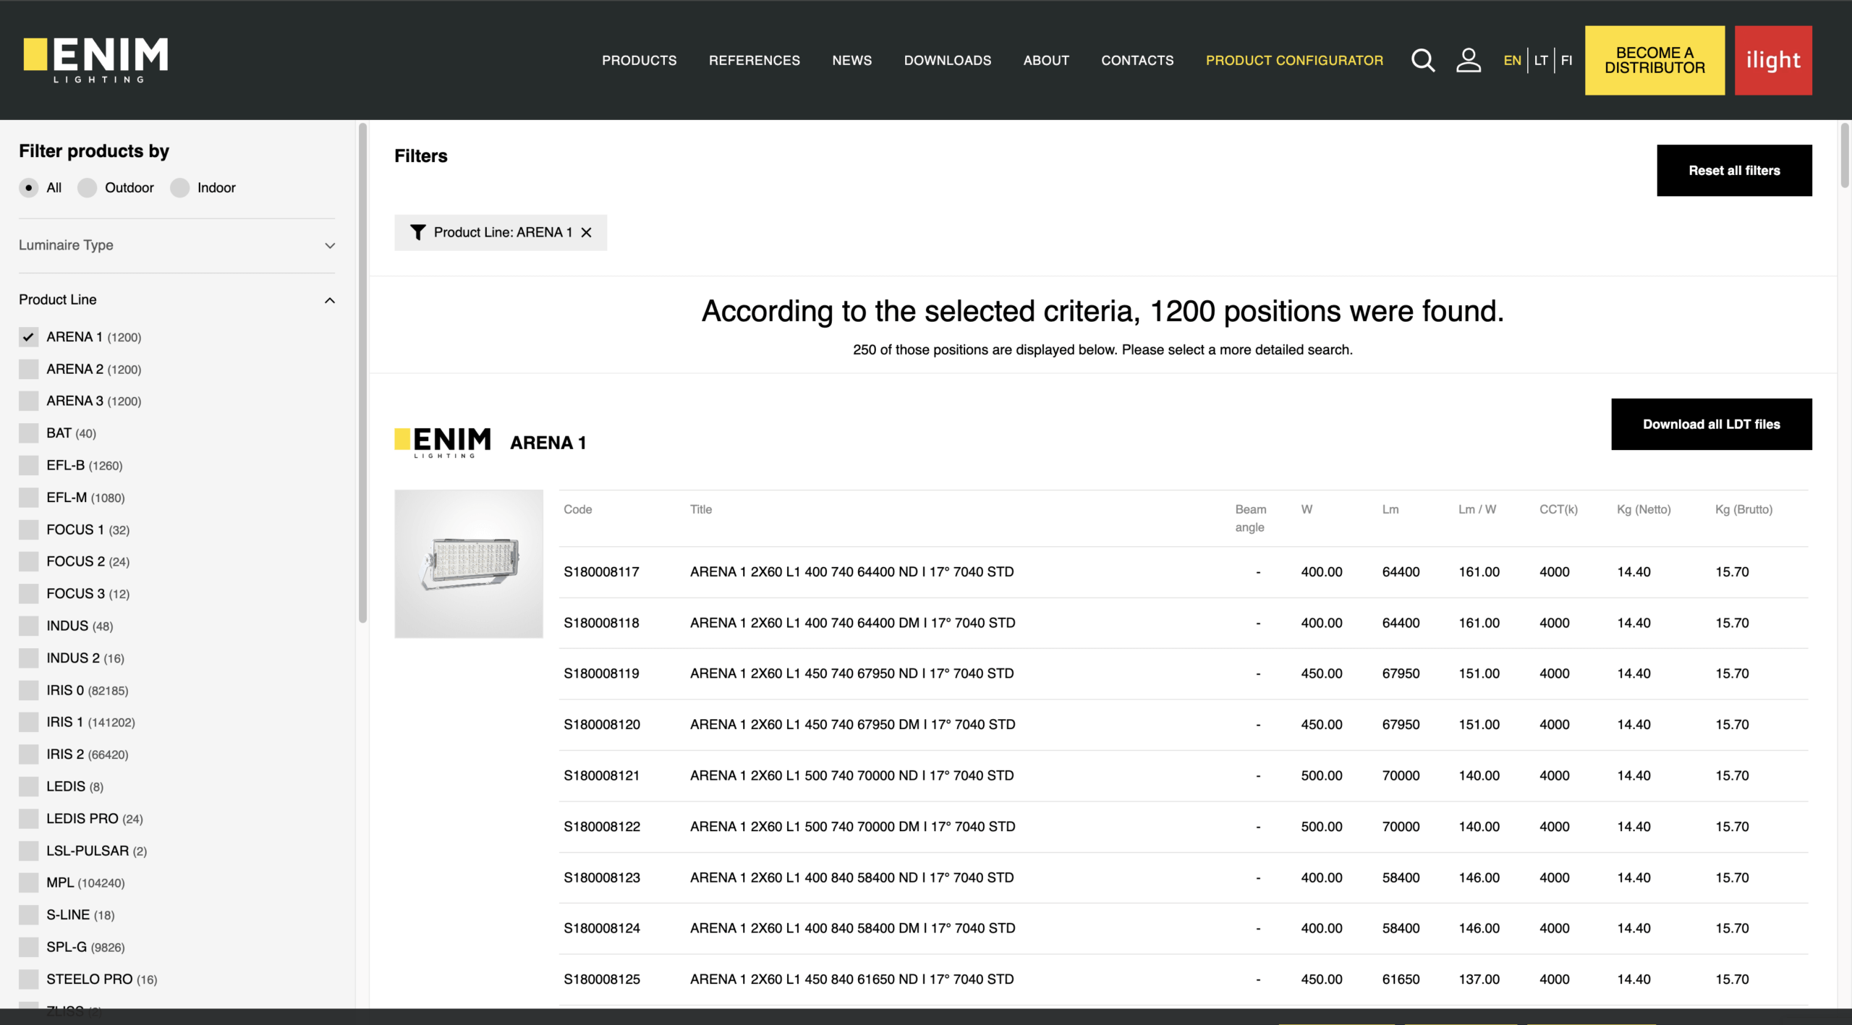Remove the ARENA 1 filter chip
1852x1025 pixels.
(x=587, y=232)
